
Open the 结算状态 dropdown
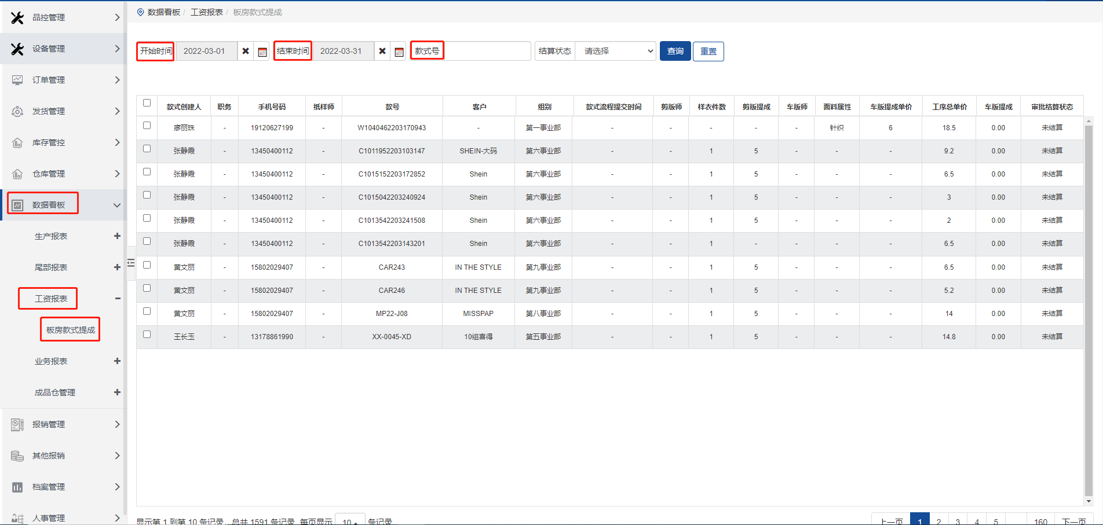615,52
